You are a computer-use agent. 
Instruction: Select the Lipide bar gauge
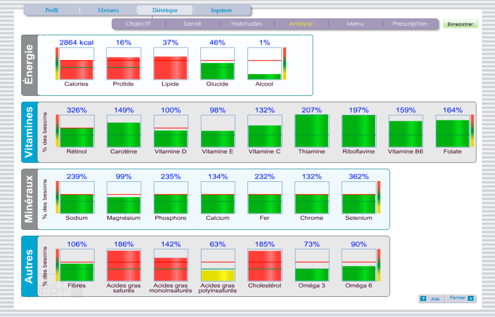click(170, 64)
